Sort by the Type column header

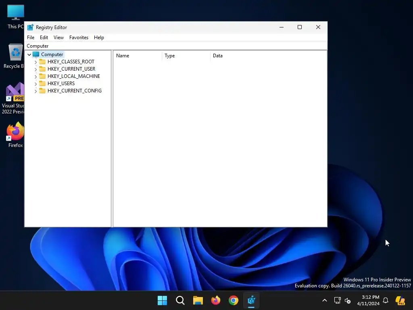coord(186,56)
